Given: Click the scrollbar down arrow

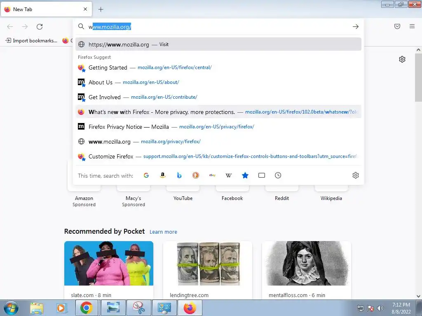Looking at the screenshot, I should pyautogui.click(x=418, y=296).
